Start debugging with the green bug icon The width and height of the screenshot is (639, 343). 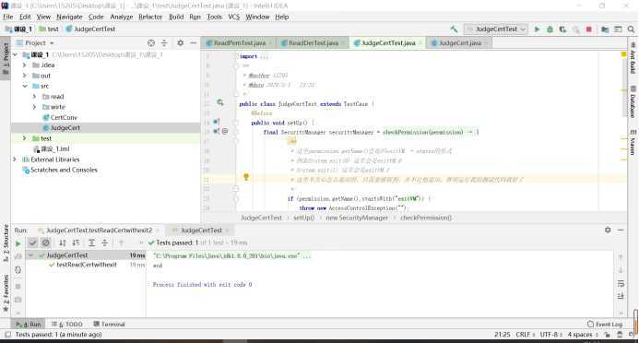tap(550, 30)
